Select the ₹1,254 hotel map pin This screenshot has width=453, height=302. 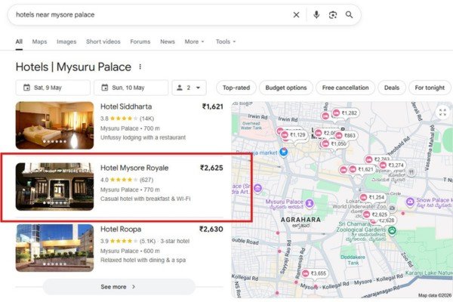(373, 197)
